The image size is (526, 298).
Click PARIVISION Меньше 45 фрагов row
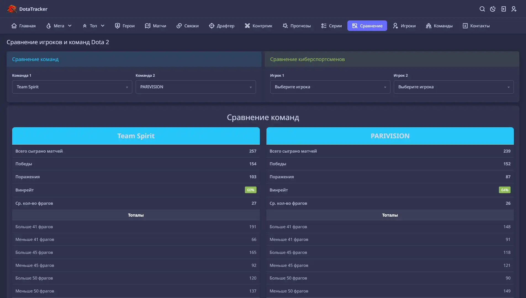(x=390, y=265)
